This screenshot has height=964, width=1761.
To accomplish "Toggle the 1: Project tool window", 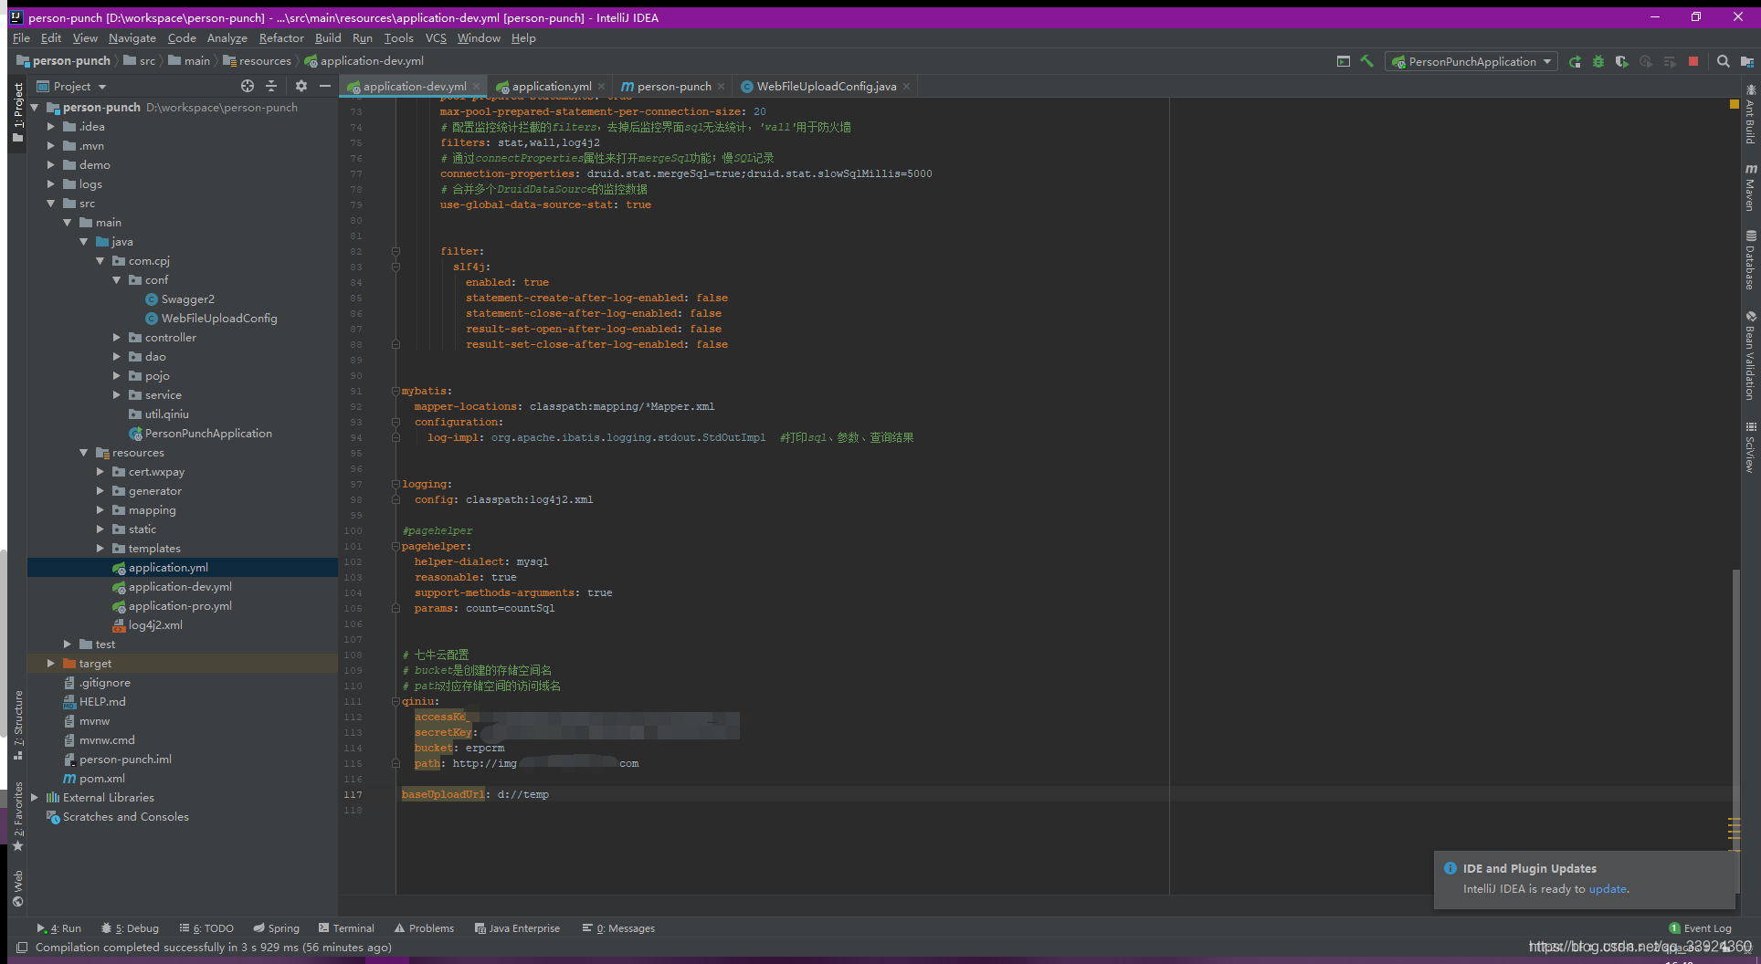I will pos(17,111).
